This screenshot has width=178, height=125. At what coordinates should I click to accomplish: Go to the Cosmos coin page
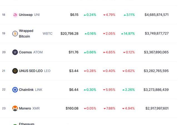[x=25, y=52]
